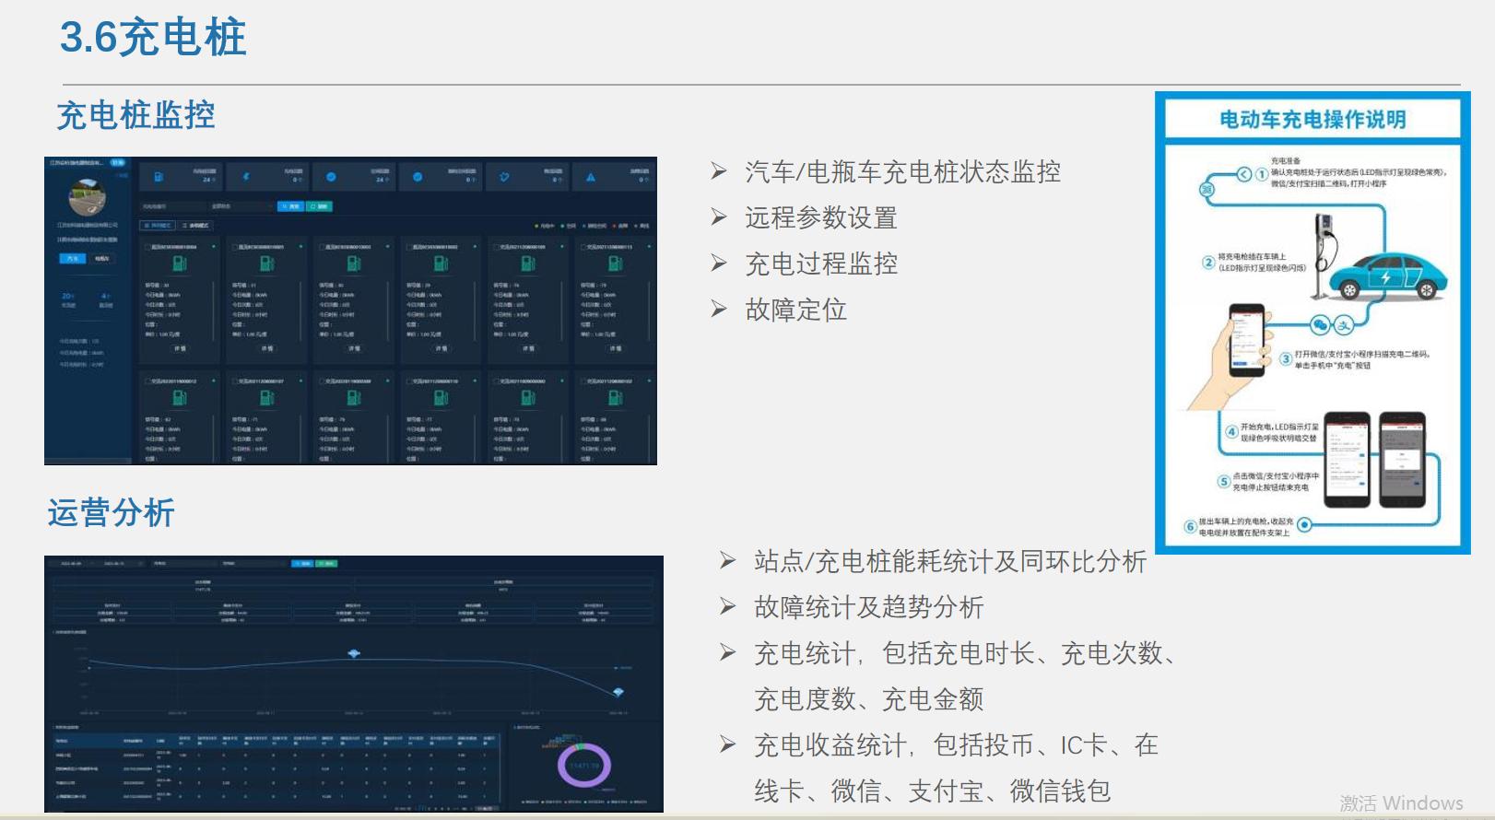Viewport: 1495px width, 820px height.
Task: Click the green charger icon on the bottom-row sixth pile card
Action: pyautogui.click(x=615, y=397)
